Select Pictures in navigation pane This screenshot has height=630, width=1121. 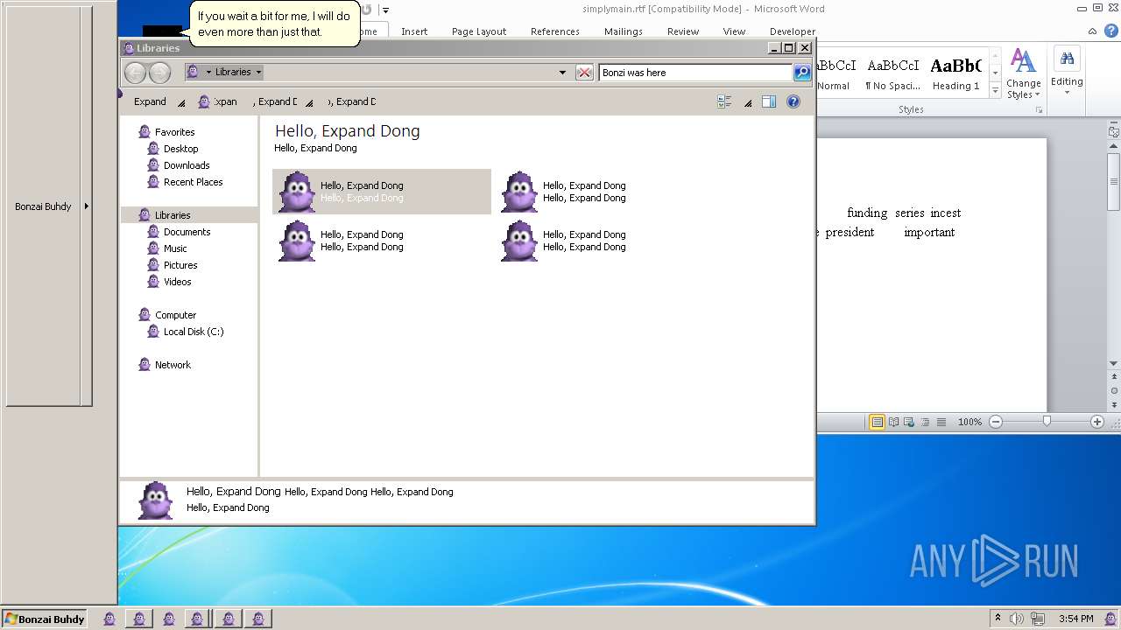[180, 265]
